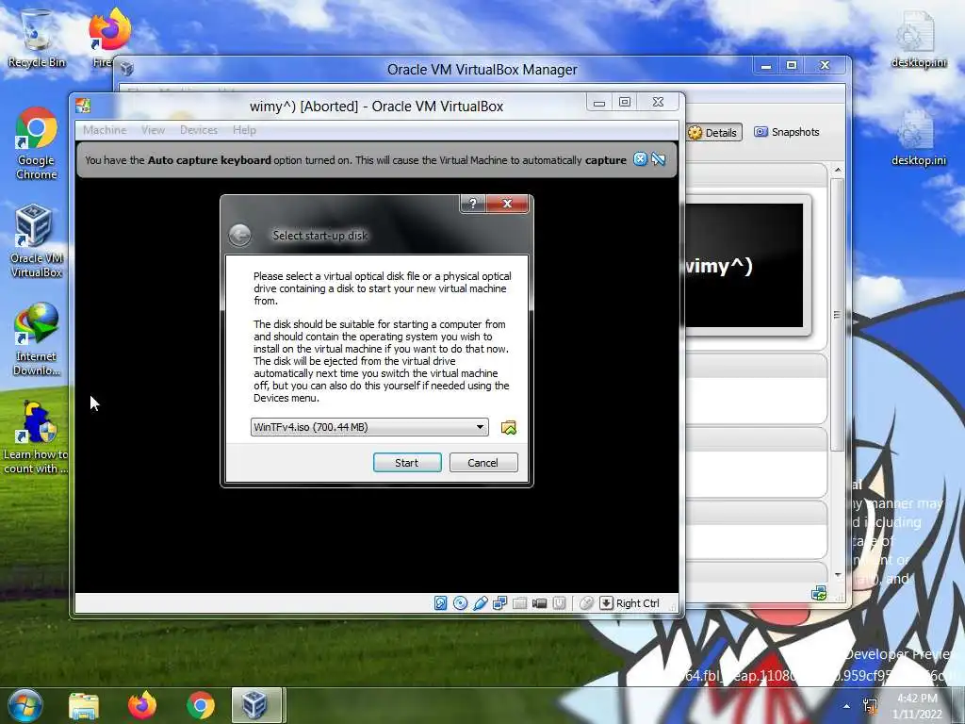This screenshot has width=965, height=724.
Task: Click the keyboard capture arrow icon
Action: coord(606,603)
